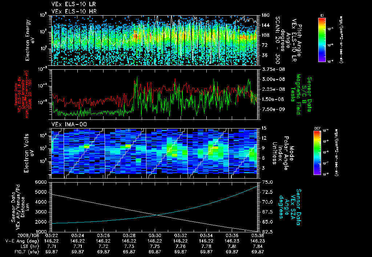Click the 'VEx IMA-00' panel title
The height and width of the screenshot is (257, 372).
coord(69,124)
